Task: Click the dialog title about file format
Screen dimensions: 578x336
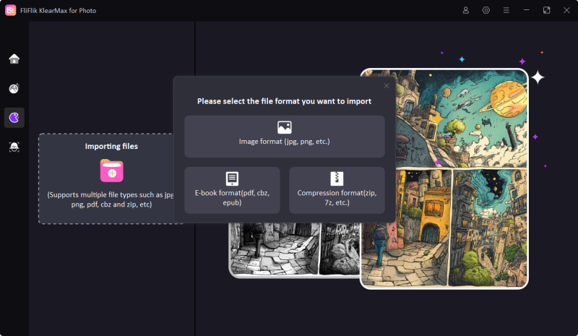Action: pos(284,101)
